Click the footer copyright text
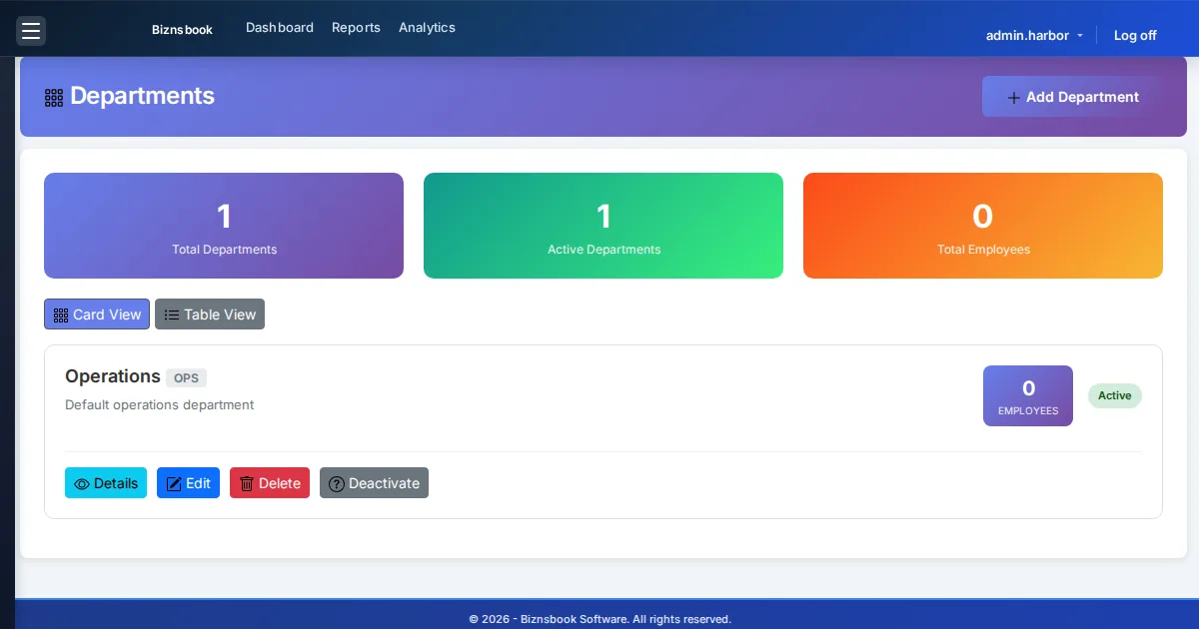This screenshot has height=629, width=1199. 600,619
